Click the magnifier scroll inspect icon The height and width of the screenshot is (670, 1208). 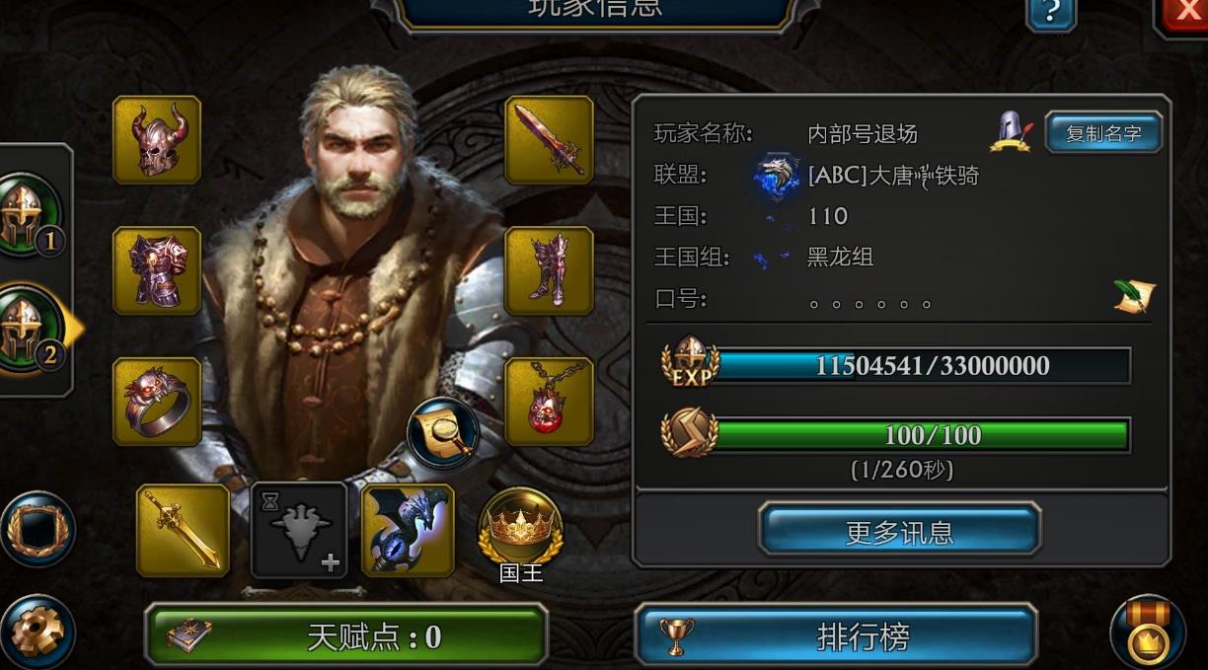(x=443, y=432)
